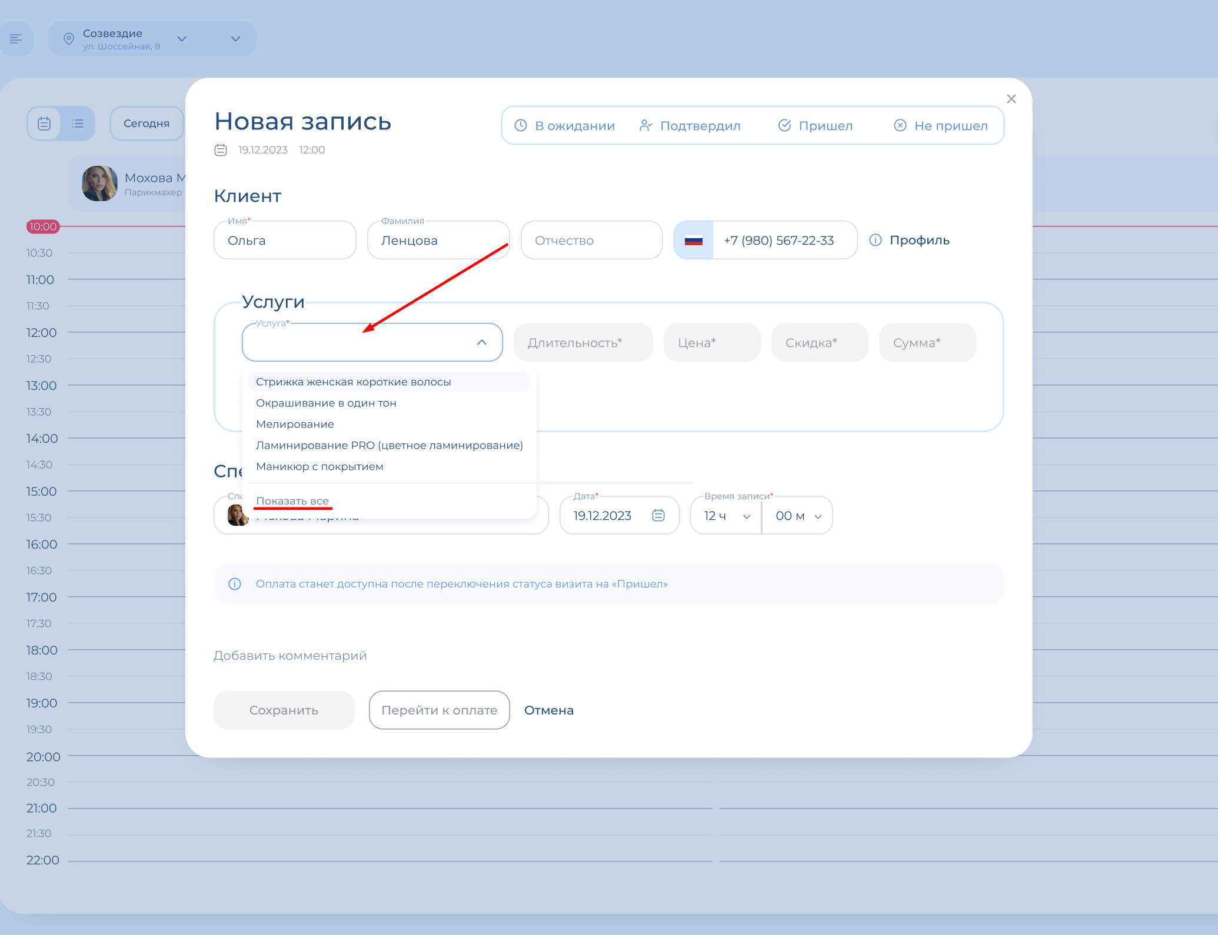Image resolution: width=1218 pixels, height=935 pixels.
Task: Click the Цена field
Action: coord(712,342)
